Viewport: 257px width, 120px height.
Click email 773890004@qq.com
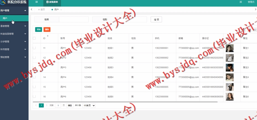point(189,77)
